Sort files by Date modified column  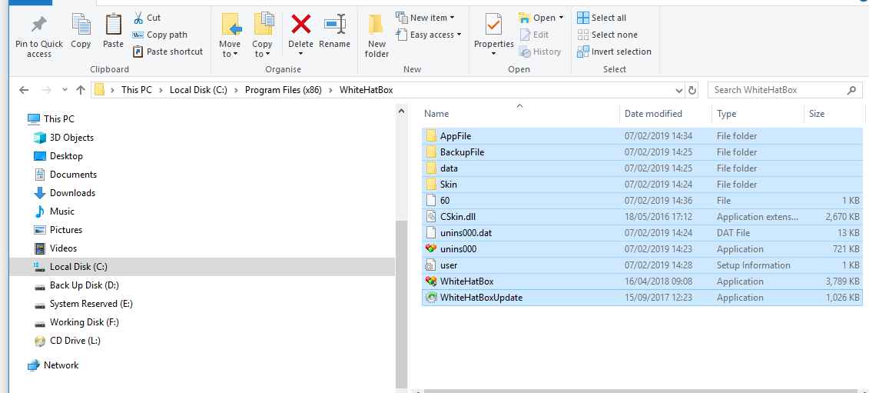[653, 114]
